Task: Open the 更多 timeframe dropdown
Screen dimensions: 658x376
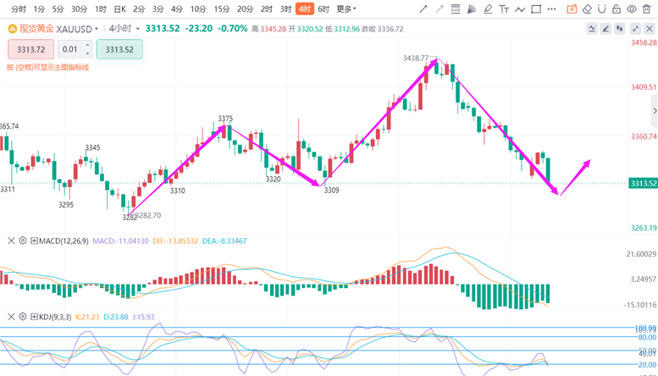Action: pyautogui.click(x=346, y=9)
